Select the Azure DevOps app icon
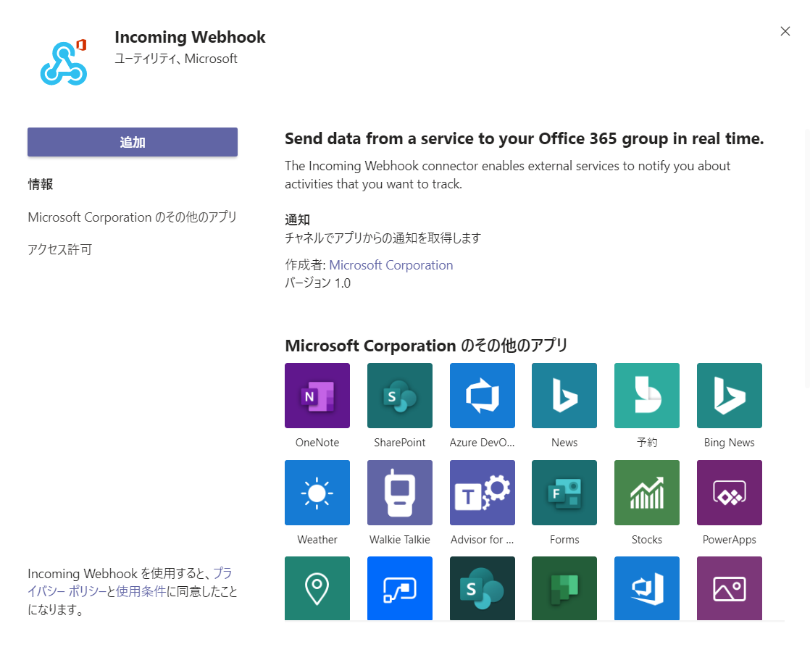This screenshot has height=647, width=810. click(x=483, y=396)
